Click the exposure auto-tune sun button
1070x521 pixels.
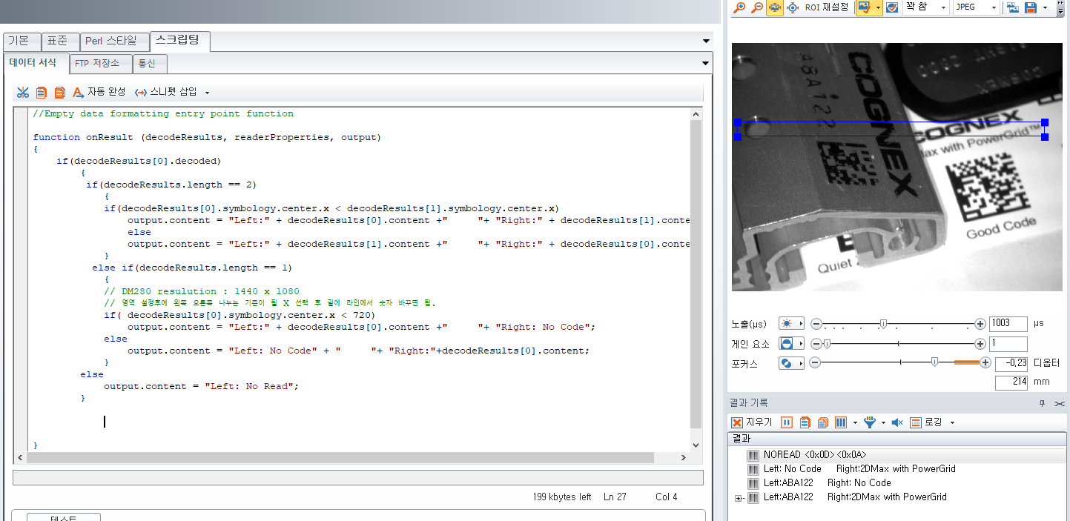pyautogui.click(x=791, y=324)
